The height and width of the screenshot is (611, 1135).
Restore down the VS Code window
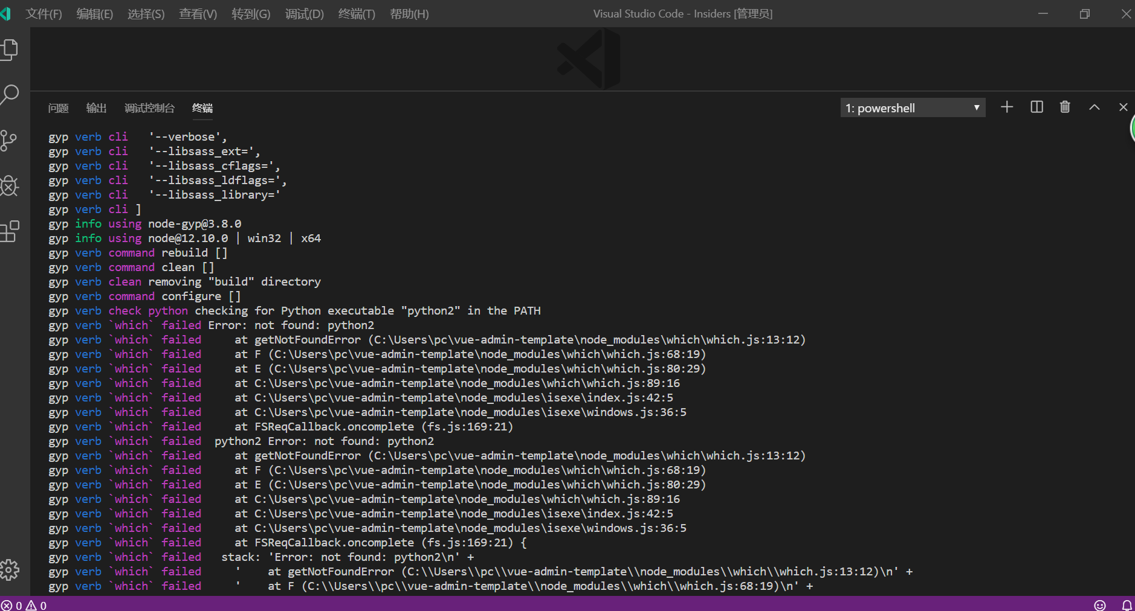[1085, 13]
